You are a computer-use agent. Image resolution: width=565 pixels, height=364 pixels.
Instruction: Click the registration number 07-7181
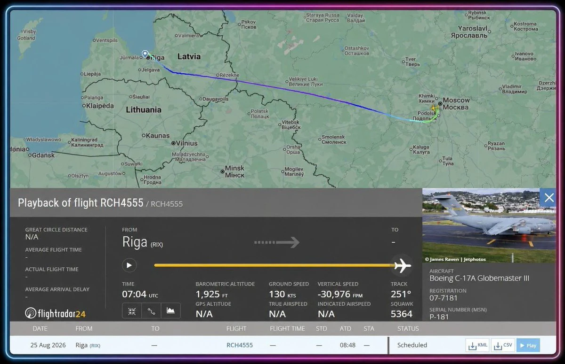[x=444, y=298]
